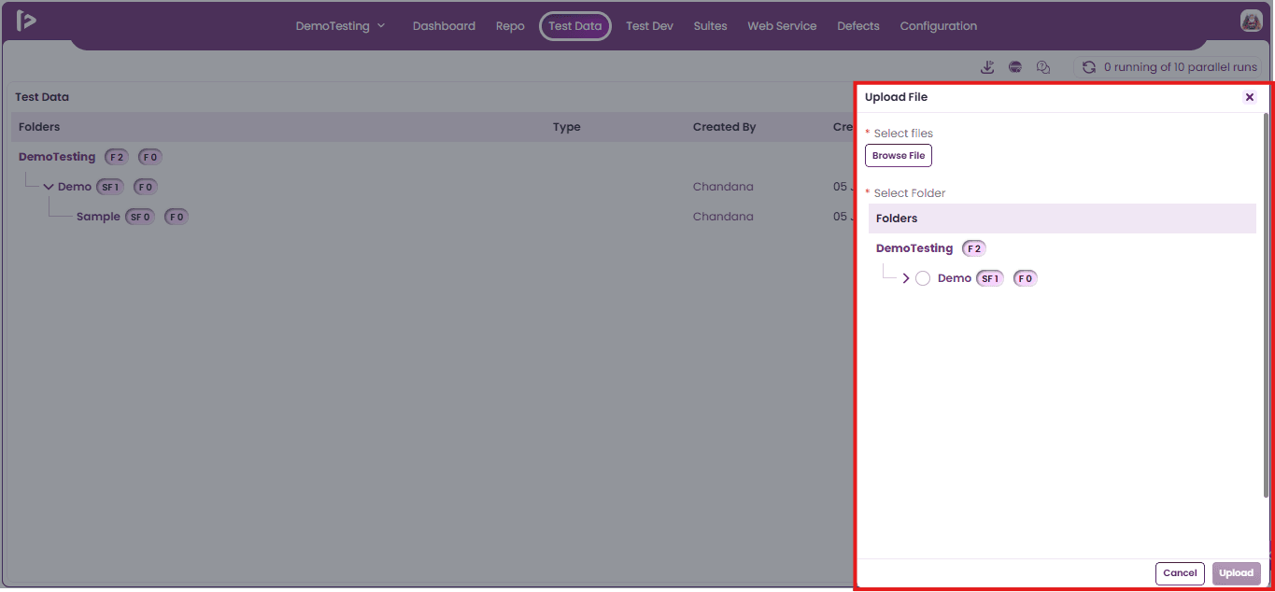Click Chandana in the Sample row
The image size is (1275, 592).
[x=723, y=217]
